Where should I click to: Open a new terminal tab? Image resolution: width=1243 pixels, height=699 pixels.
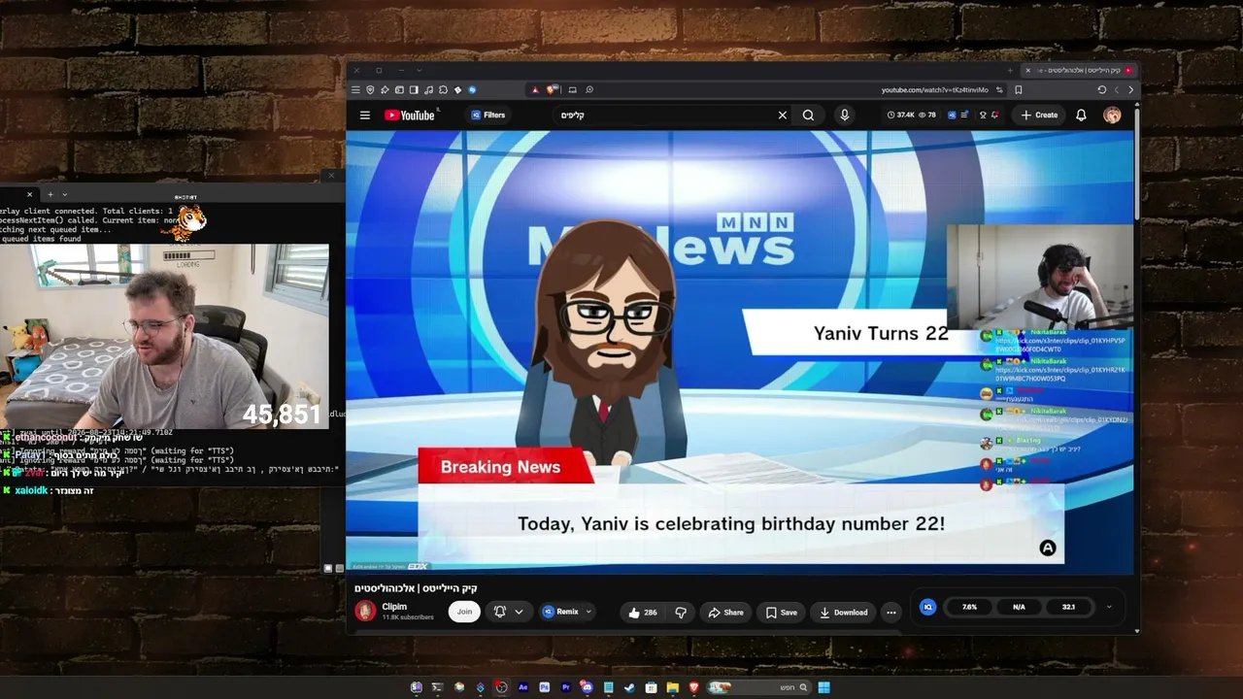point(50,194)
